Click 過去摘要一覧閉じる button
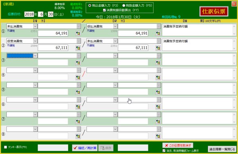This screenshot has width=238, height=154. [x=222, y=149]
